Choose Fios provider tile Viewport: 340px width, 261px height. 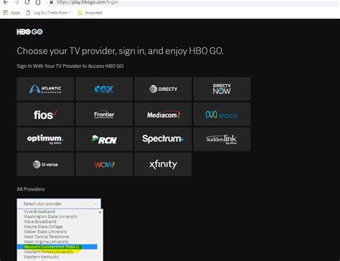pyautogui.click(x=45, y=114)
